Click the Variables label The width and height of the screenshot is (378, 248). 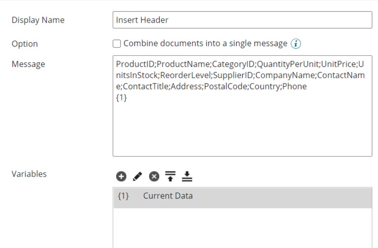29,174
